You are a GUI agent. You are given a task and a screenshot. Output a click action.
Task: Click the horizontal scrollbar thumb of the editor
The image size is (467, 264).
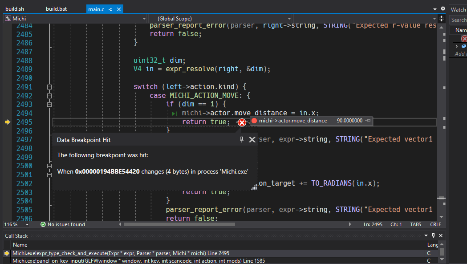point(179,224)
